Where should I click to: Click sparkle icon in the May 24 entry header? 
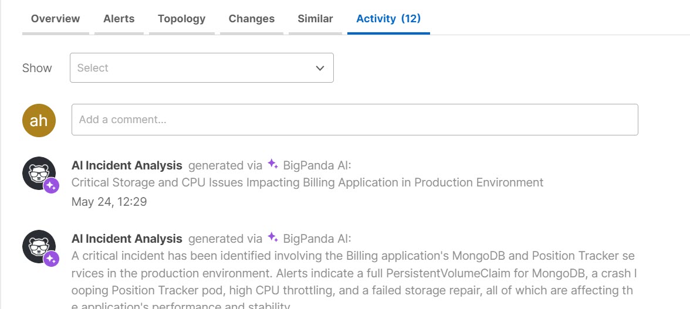pyautogui.click(x=273, y=164)
